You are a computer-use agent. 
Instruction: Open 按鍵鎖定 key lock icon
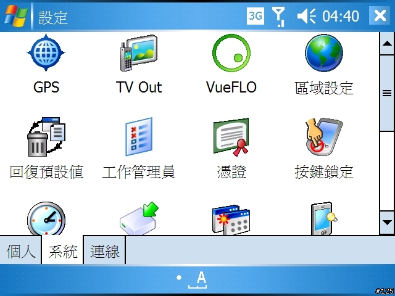click(x=324, y=137)
